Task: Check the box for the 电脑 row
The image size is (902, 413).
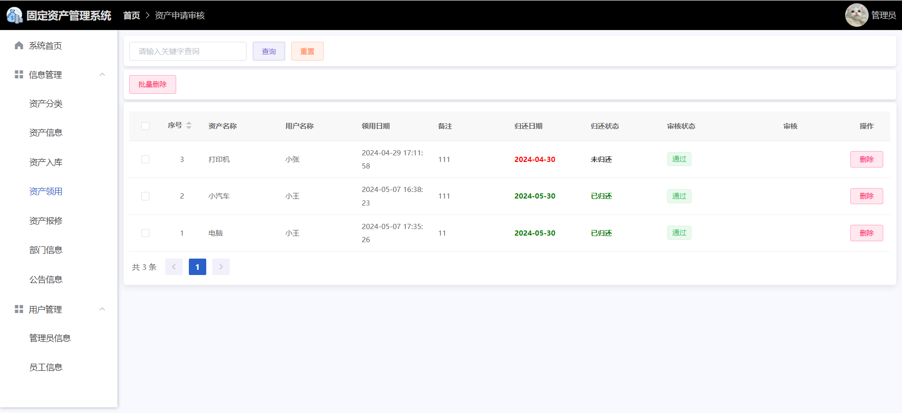Action: point(145,233)
